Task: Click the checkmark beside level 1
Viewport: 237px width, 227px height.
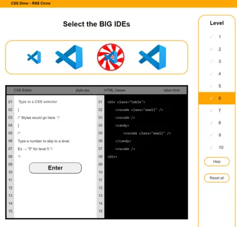Action: click(212, 37)
